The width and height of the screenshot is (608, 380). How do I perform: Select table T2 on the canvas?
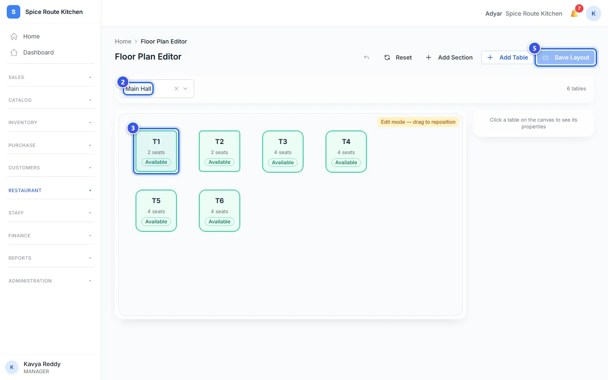click(220, 152)
